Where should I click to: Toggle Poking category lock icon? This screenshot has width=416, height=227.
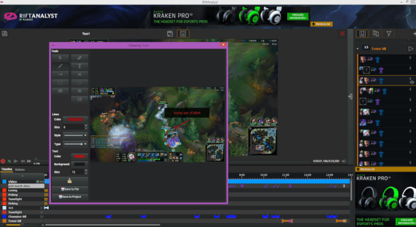(46, 195)
